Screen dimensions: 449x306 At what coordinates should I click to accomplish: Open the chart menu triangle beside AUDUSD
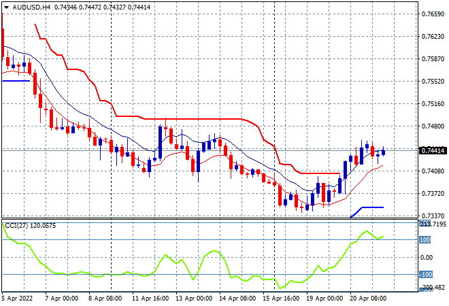click(x=6, y=7)
